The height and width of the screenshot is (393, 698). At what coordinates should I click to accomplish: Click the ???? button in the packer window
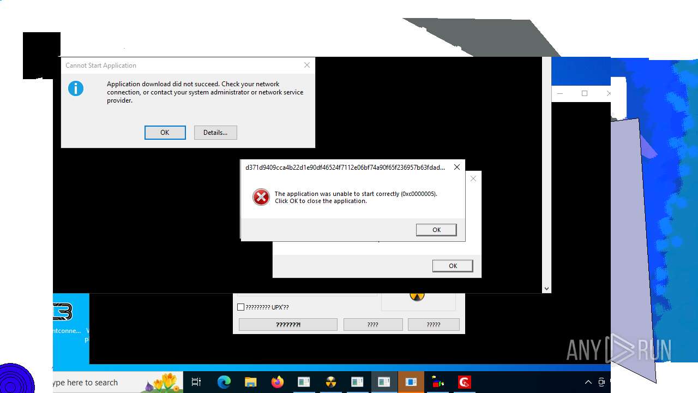tap(373, 325)
